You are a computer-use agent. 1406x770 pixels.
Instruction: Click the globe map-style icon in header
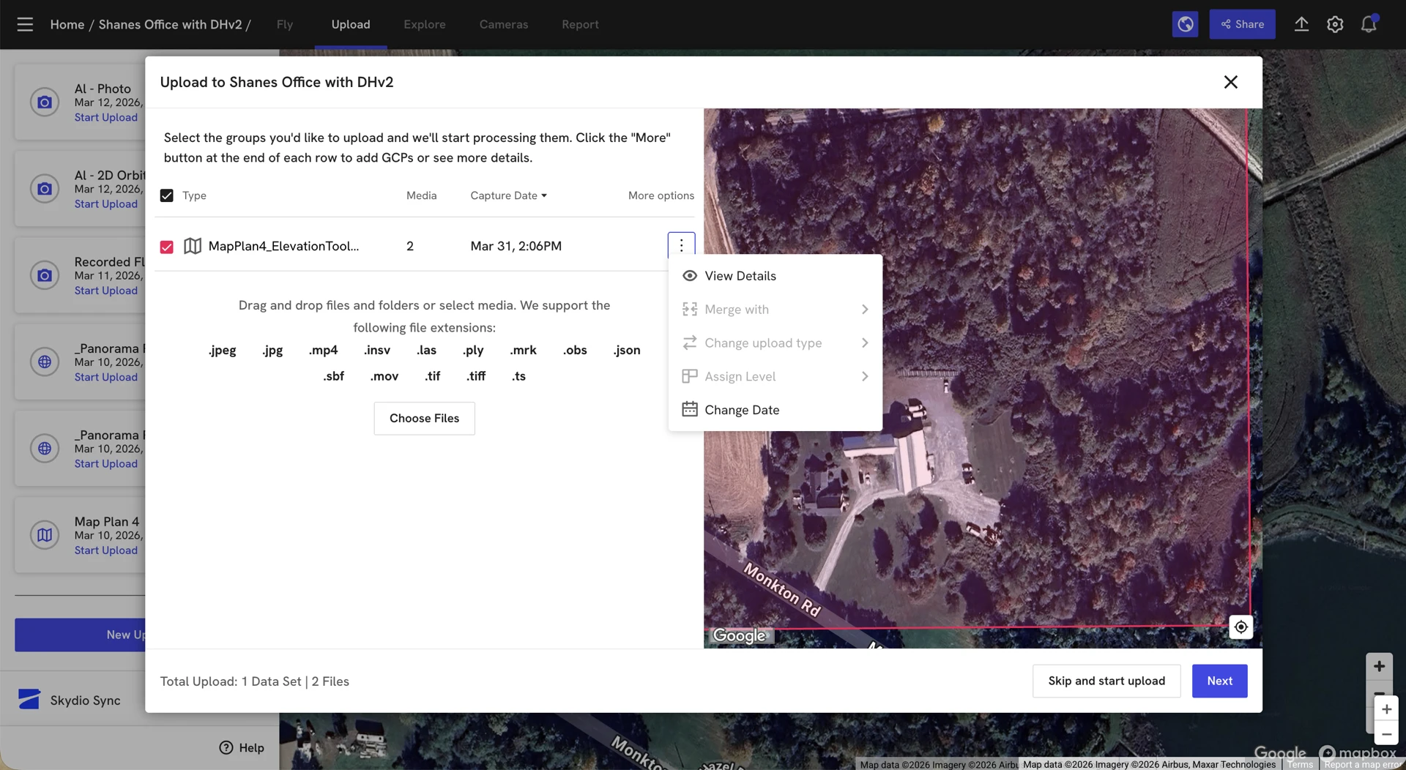(x=1185, y=24)
